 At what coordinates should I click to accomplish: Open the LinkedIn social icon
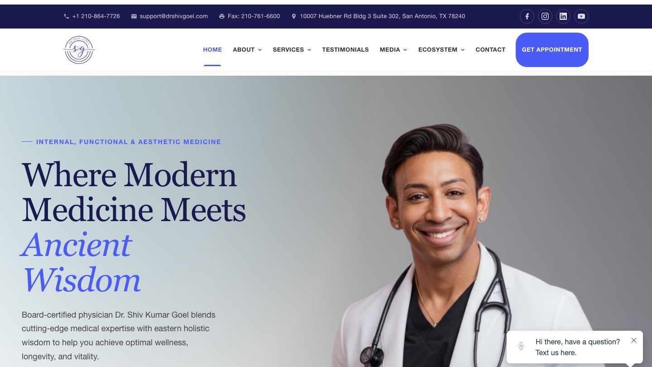563,16
